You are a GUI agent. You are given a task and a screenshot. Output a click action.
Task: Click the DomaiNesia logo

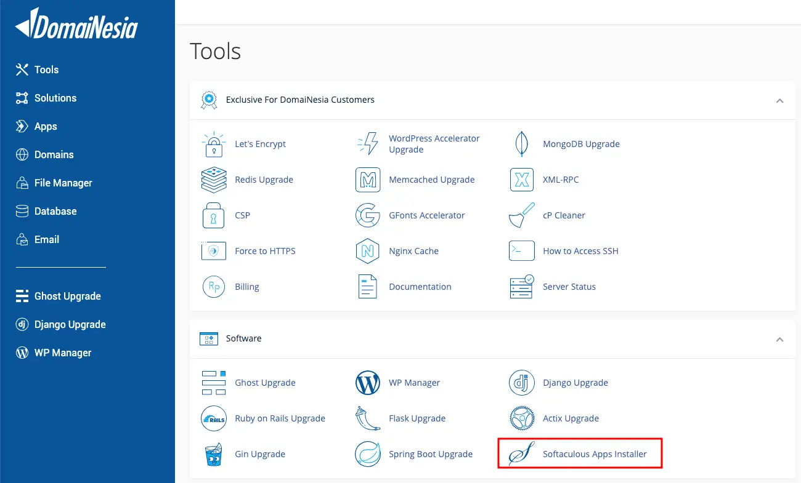click(x=76, y=24)
